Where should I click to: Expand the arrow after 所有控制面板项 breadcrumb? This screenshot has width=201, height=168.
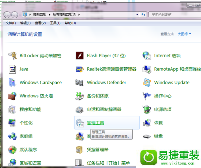(x=79, y=15)
